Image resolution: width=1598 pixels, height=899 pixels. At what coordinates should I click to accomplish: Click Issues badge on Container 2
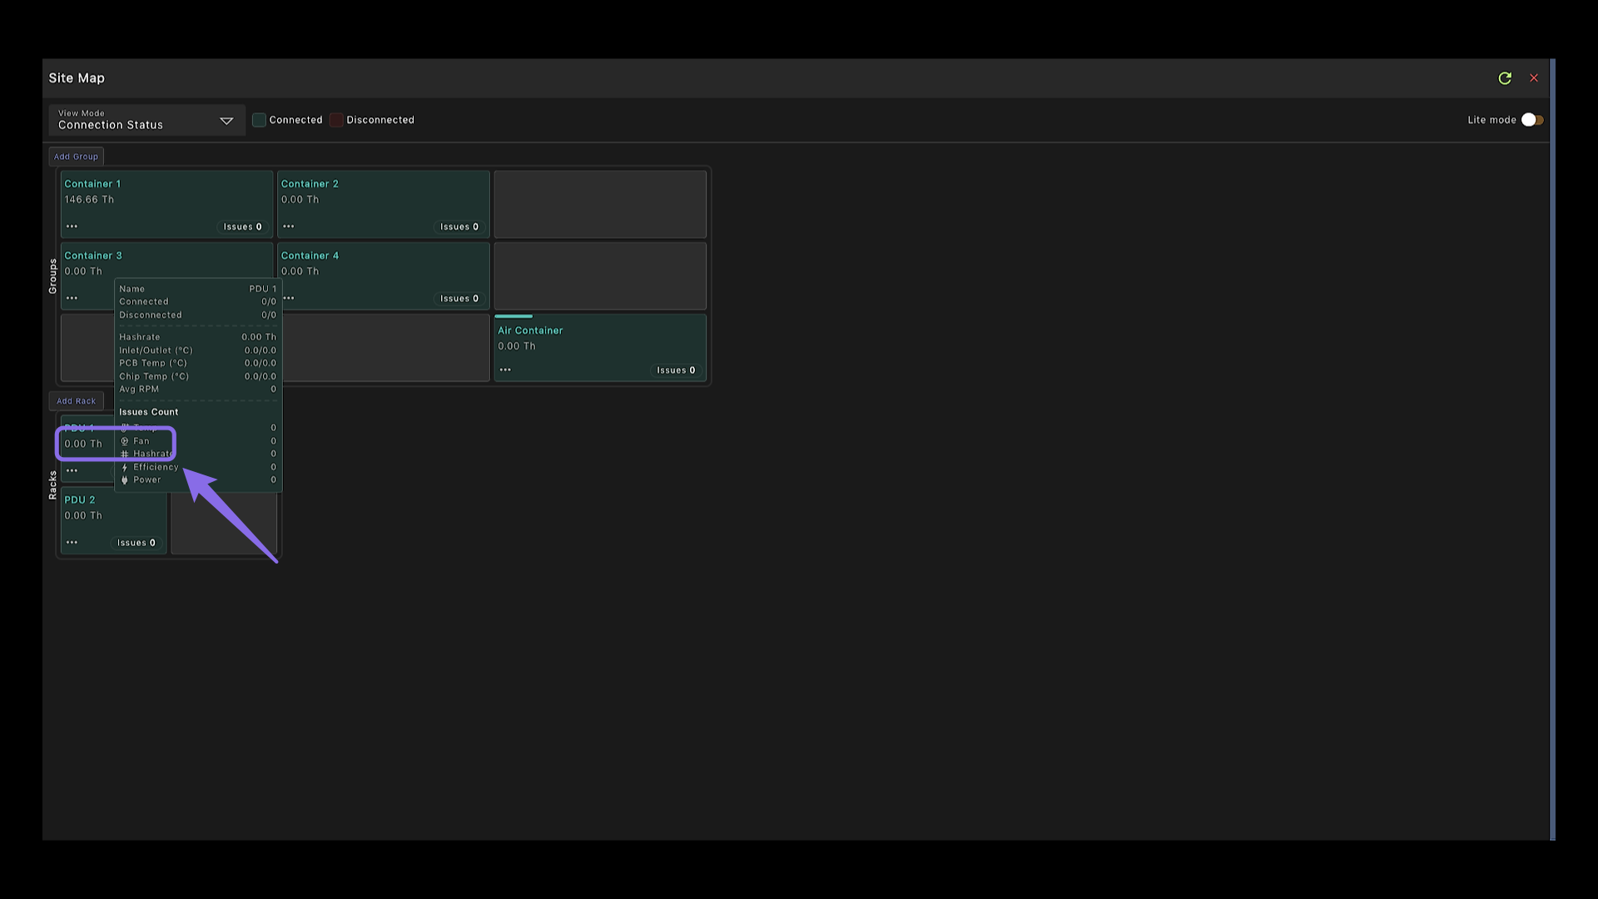coord(459,226)
